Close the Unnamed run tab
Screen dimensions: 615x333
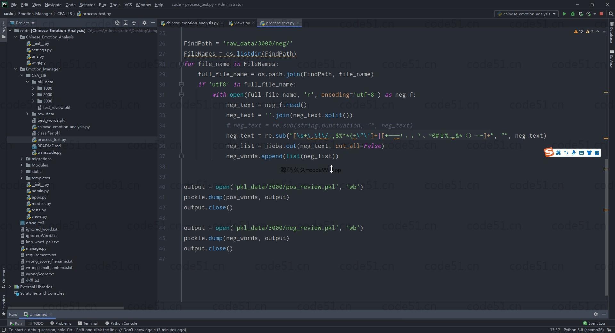click(x=51, y=314)
